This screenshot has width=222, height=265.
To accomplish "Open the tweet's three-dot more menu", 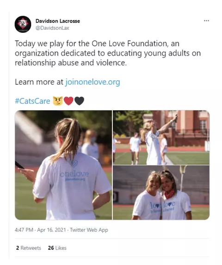I will point(206,21).
